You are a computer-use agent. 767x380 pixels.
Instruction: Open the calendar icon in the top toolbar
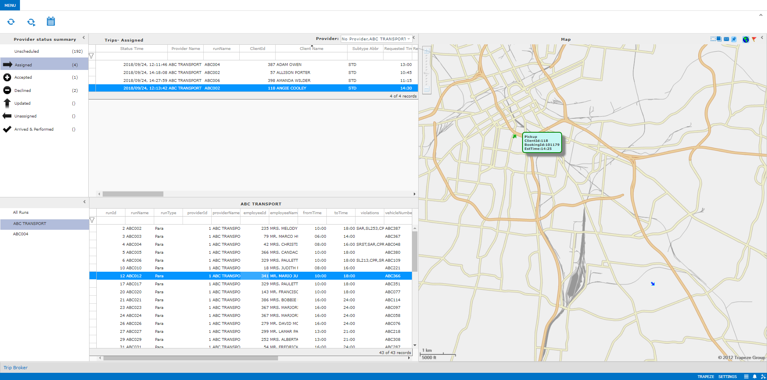click(51, 21)
